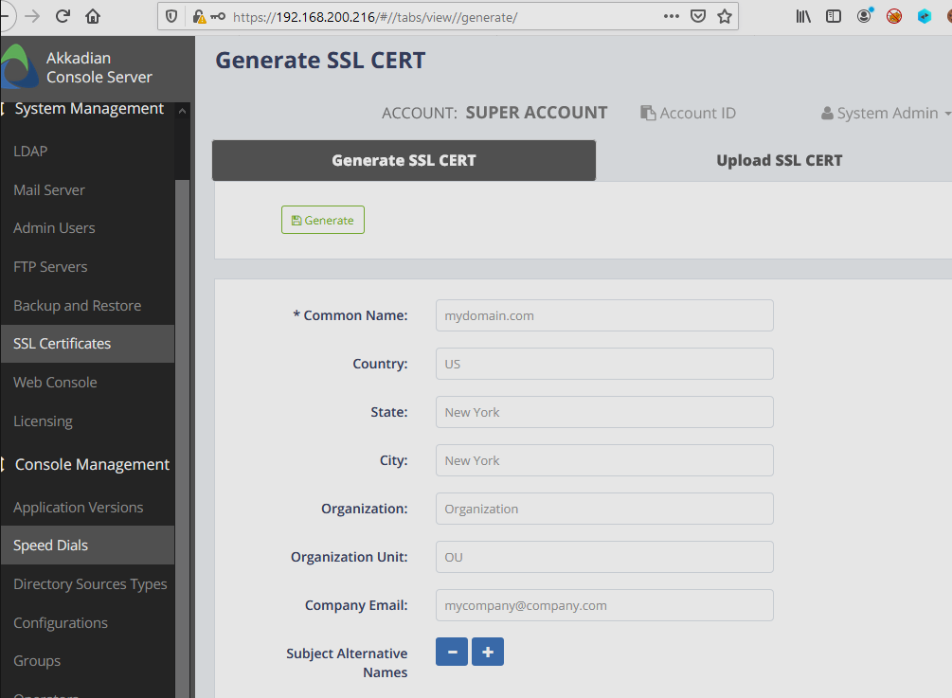The width and height of the screenshot is (952, 698).
Task: Click the Akkadian Console Server logo
Action: (19, 67)
